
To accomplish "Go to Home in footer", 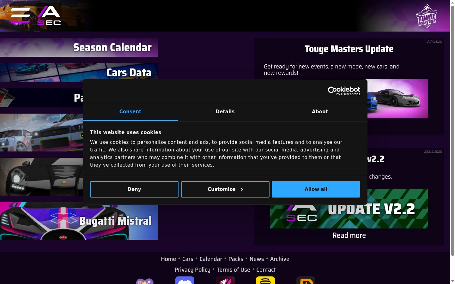I will (x=168, y=259).
